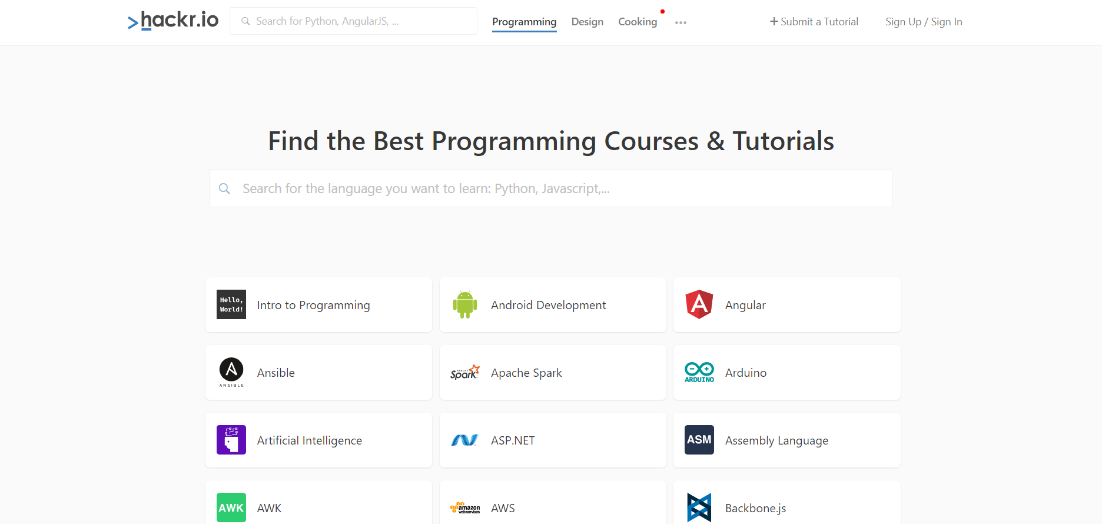
Task: Click the Ansible logo icon
Action: pyautogui.click(x=231, y=372)
